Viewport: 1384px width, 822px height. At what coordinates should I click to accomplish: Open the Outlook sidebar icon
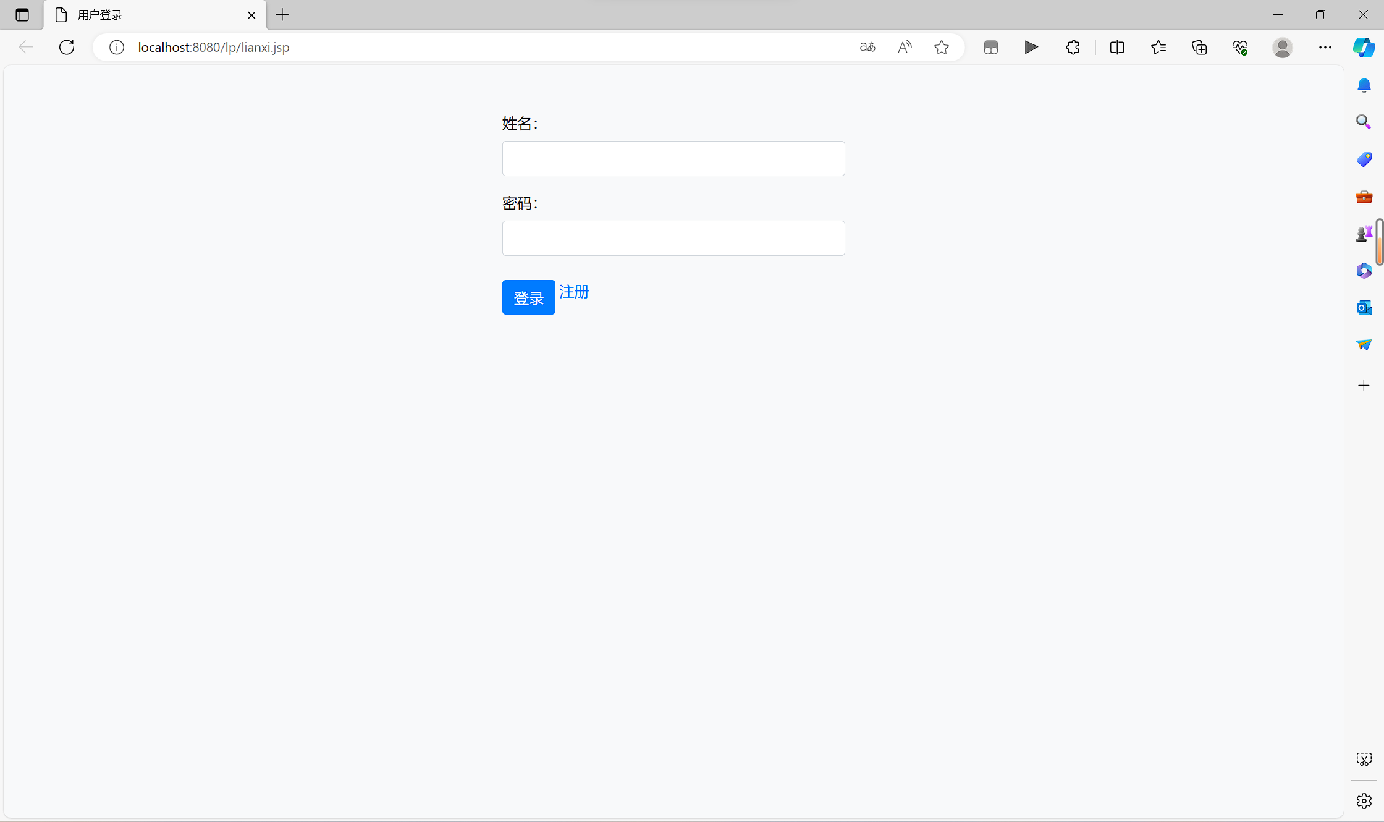tap(1364, 307)
